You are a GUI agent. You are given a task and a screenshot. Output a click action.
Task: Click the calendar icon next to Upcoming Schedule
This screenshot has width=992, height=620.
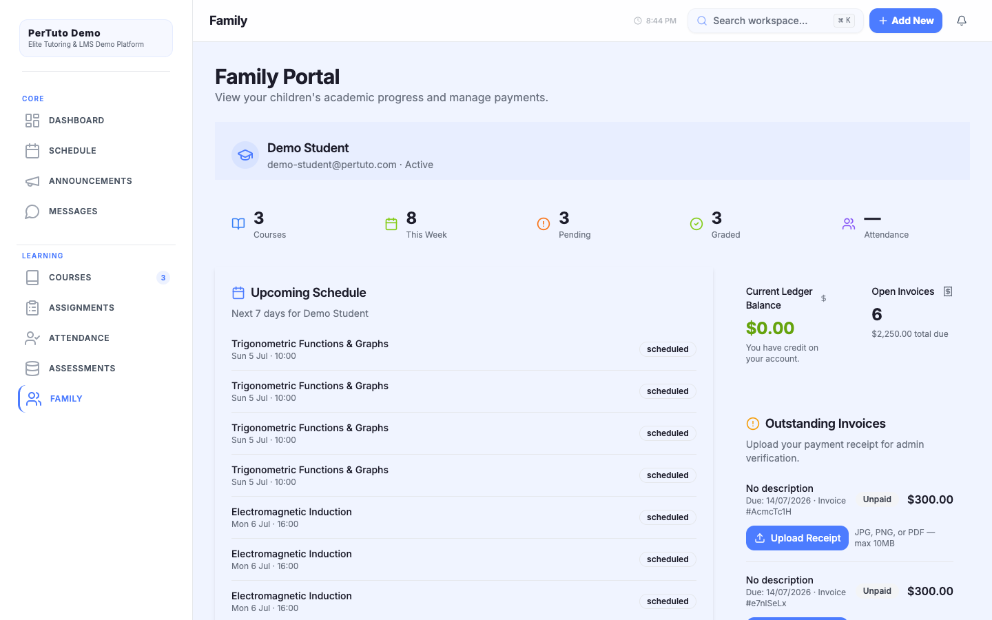[238, 293]
